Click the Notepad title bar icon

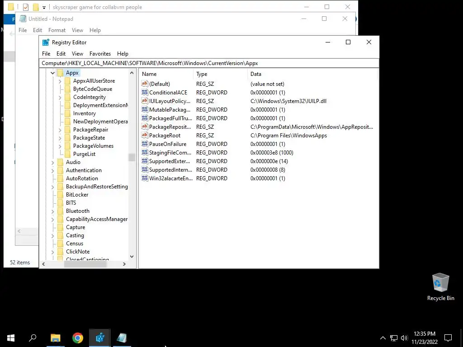tap(23, 19)
